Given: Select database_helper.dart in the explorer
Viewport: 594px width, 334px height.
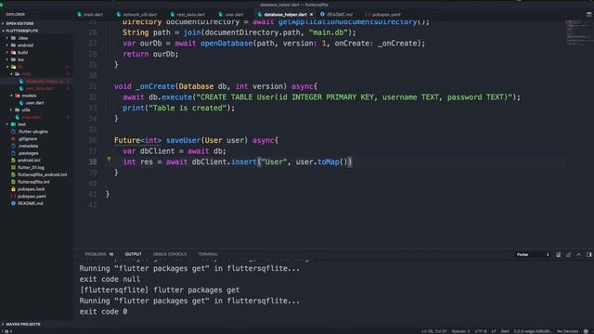Looking at the screenshot, I should tap(45, 81).
